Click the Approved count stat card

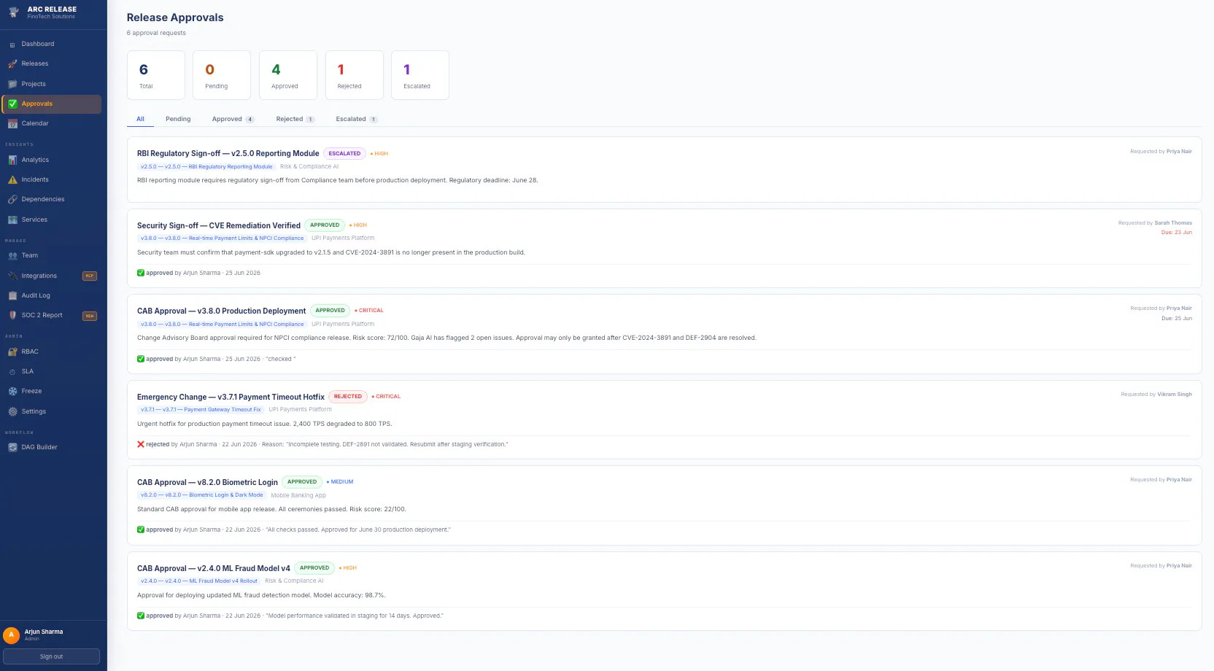pyautogui.click(x=288, y=75)
